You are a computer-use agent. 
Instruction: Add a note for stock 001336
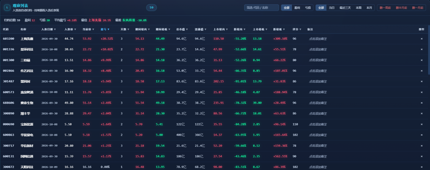(318, 50)
